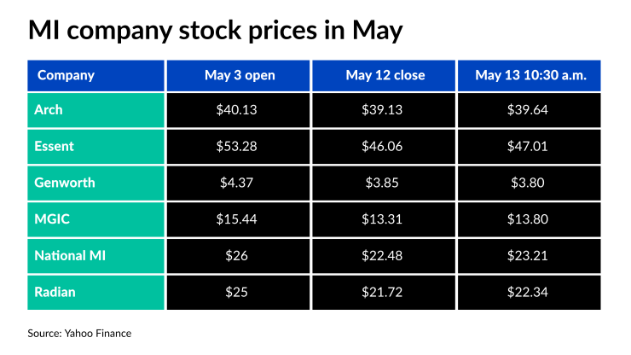Click Radian's May 3 open price $25

coord(240,293)
